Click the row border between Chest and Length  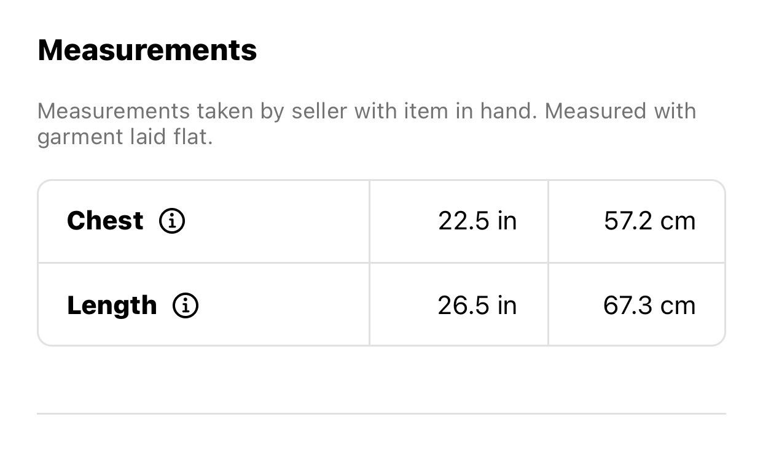coord(381,263)
